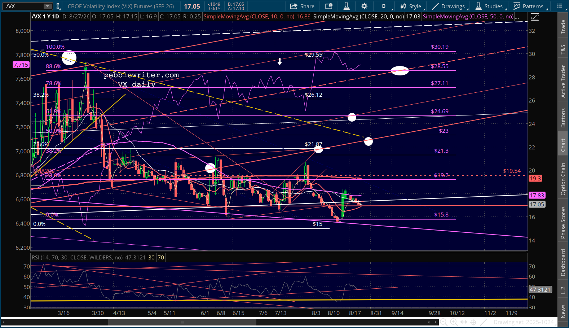Open the Trade side tab
Image resolution: width=569 pixels, height=328 pixels.
pos(563,27)
